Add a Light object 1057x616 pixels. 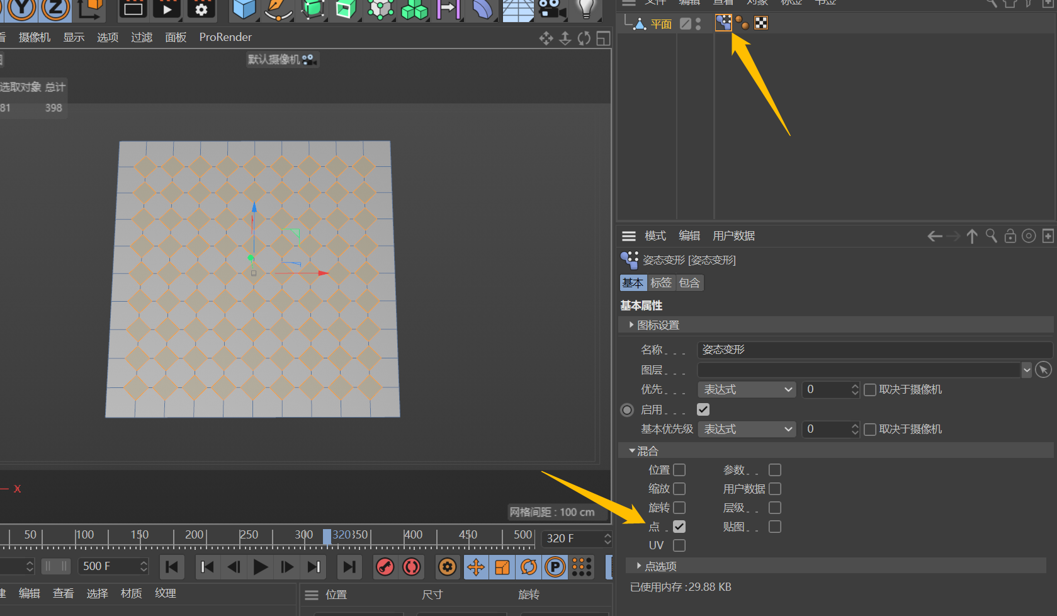click(x=586, y=9)
